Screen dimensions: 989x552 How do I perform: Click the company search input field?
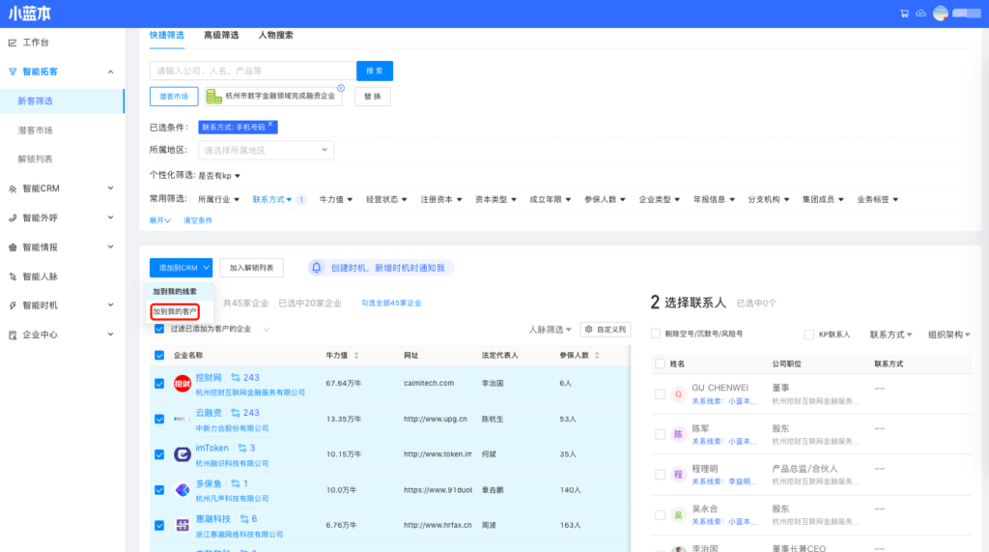[x=252, y=71]
